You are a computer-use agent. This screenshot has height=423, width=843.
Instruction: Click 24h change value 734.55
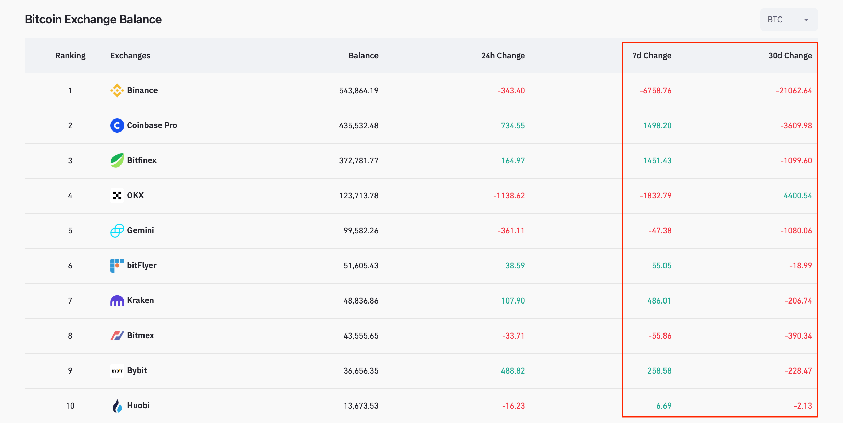click(513, 126)
